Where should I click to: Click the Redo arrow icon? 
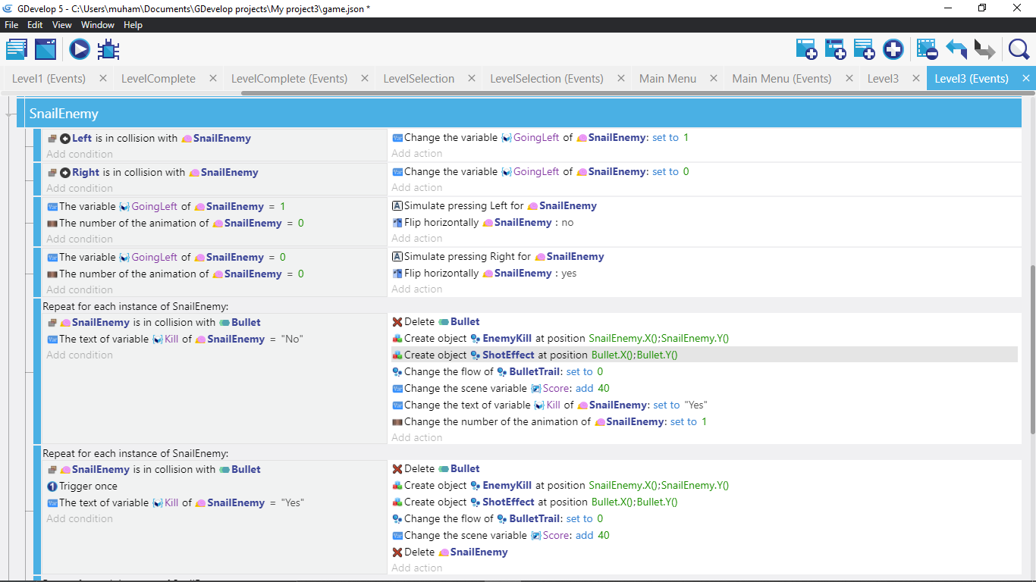[984, 50]
